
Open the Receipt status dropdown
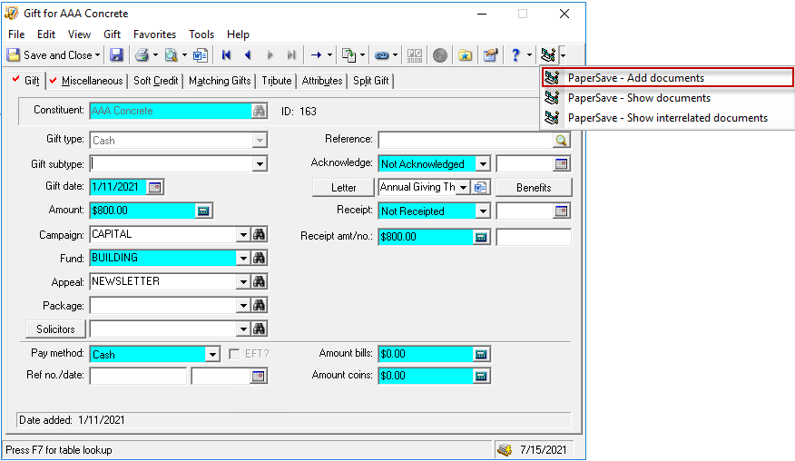coord(483,211)
